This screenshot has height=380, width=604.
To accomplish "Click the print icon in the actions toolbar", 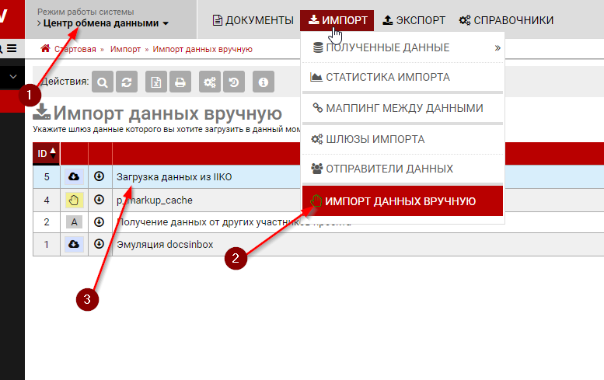I will [x=180, y=82].
